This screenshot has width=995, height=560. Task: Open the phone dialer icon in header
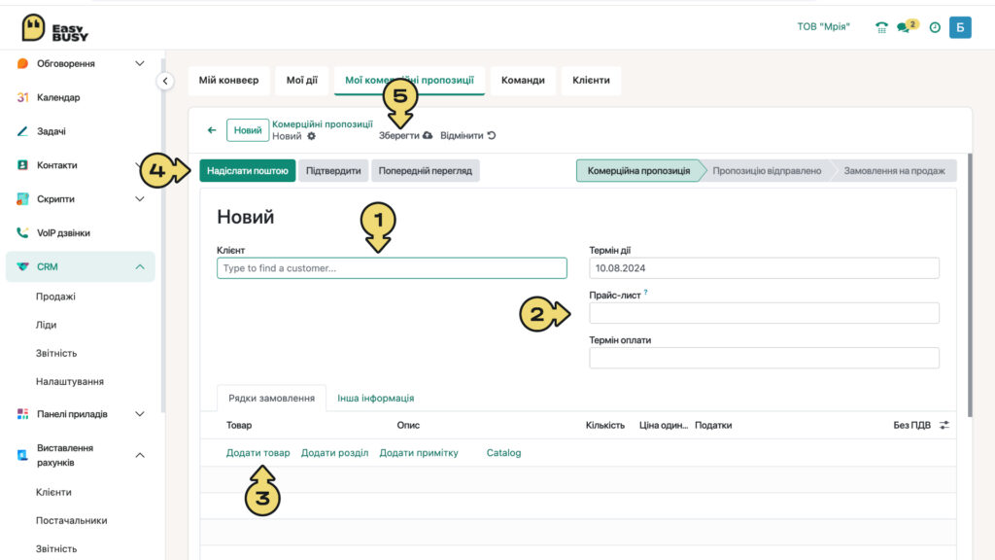(881, 27)
